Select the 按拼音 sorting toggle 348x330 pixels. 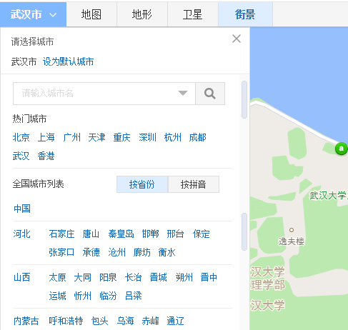click(x=194, y=184)
